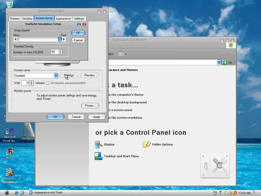Close the Starfield Simulation Setup dialog
Screen dimensions: 261x196
pyautogui.click(x=84, y=25)
